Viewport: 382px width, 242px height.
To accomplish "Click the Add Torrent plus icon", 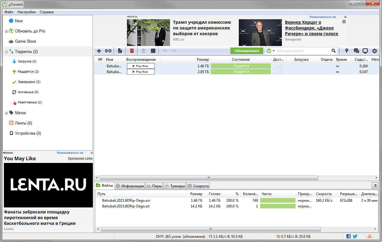I will [x=99, y=51].
